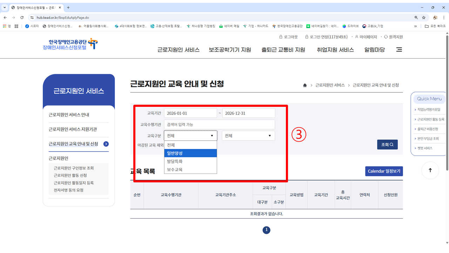Click the 원격지원 icon
The height and width of the screenshot is (253, 449).
[386, 37]
